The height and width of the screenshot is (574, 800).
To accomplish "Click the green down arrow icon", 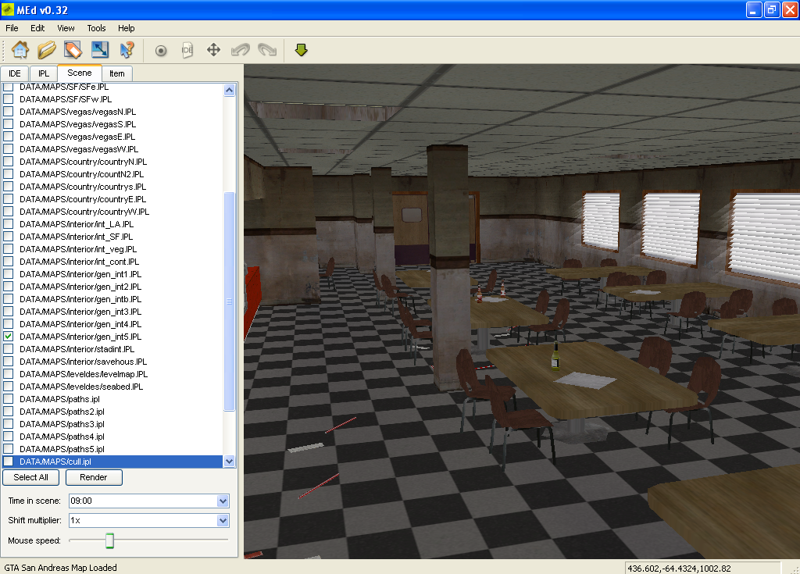I will coord(301,50).
